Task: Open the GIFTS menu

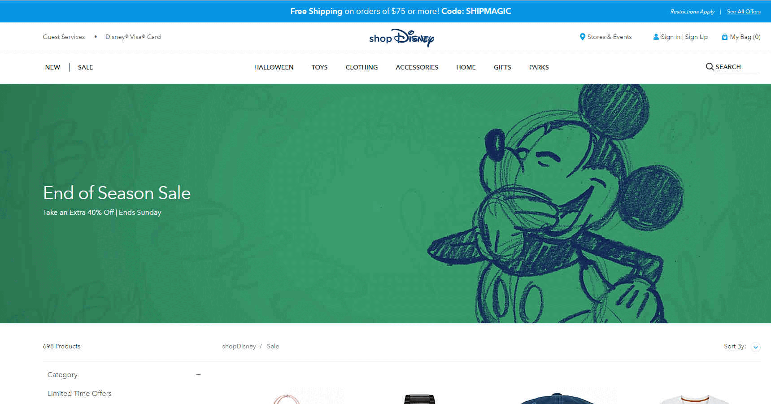Action: coord(502,67)
